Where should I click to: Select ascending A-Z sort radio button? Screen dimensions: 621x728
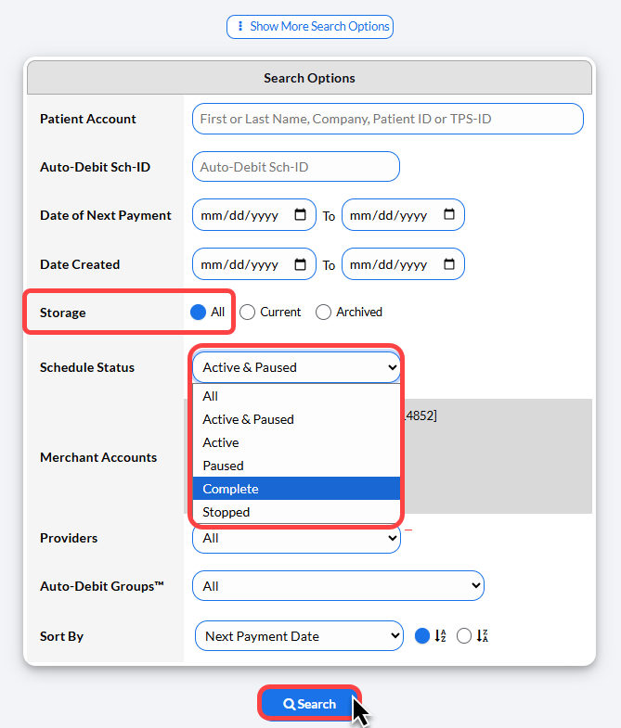pyautogui.click(x=422, y=635)
